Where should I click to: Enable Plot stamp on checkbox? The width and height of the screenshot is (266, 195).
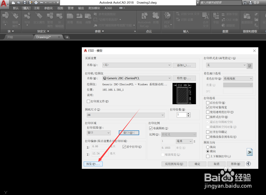coord(208,132)
